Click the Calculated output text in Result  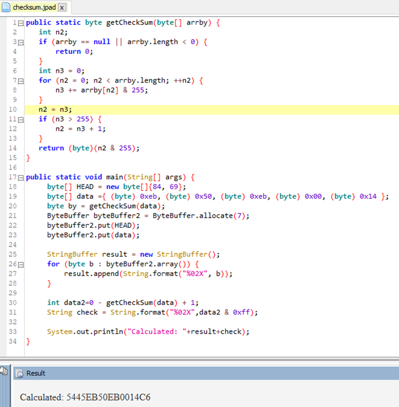85,397
